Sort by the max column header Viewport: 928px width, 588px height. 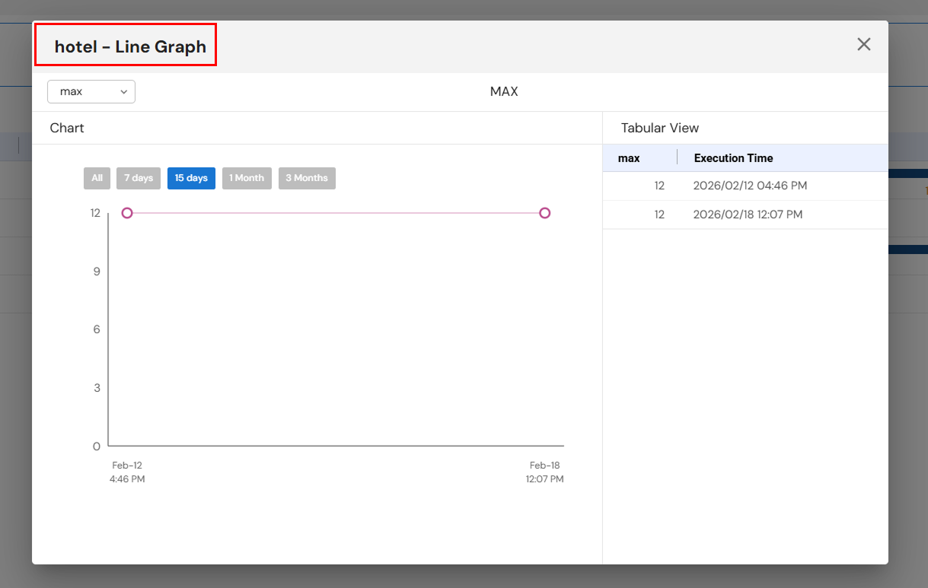629,157
